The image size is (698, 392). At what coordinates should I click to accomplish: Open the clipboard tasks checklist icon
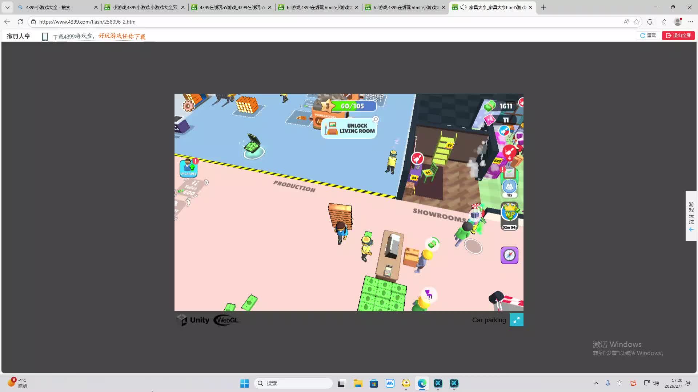point(509,173)
